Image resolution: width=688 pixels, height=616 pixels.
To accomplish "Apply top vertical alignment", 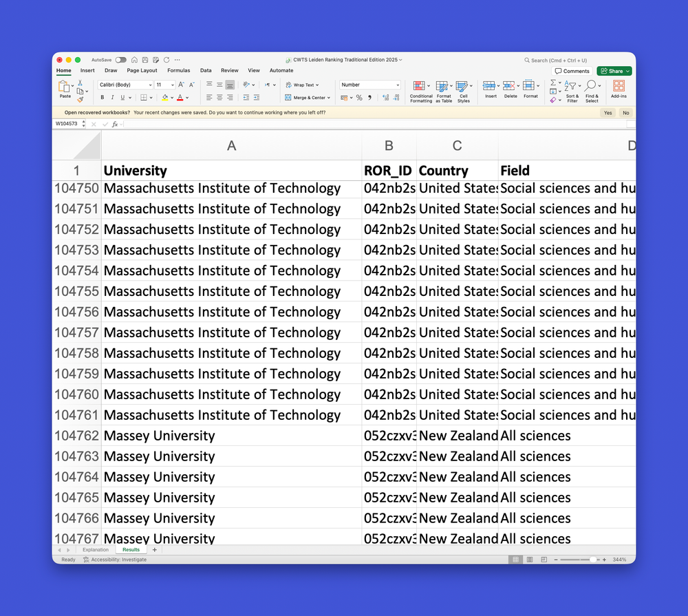I will pos(209,84).
